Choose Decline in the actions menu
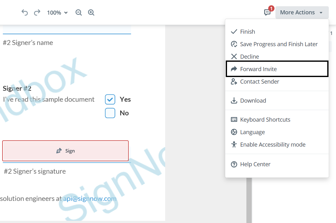Image resolution: width=336 pixels, height=223 pixels. 277,56
